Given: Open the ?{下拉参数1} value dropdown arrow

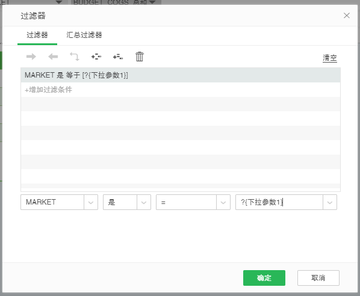Looking at the screenshot, I should [x=330, y=202].
